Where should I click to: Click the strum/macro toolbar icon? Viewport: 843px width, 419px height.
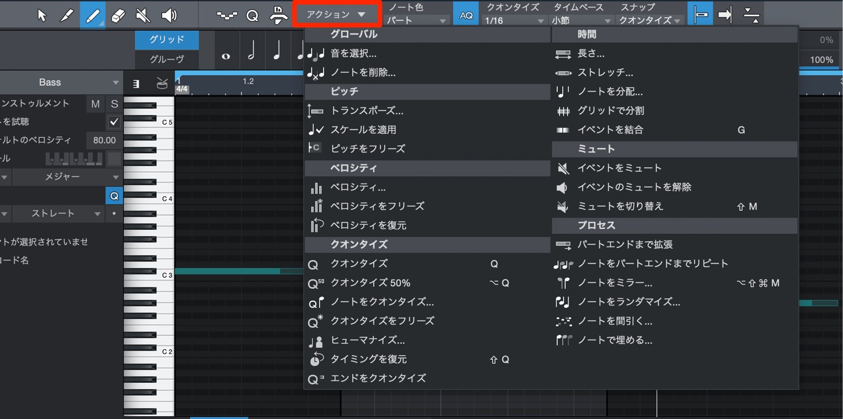278,15
